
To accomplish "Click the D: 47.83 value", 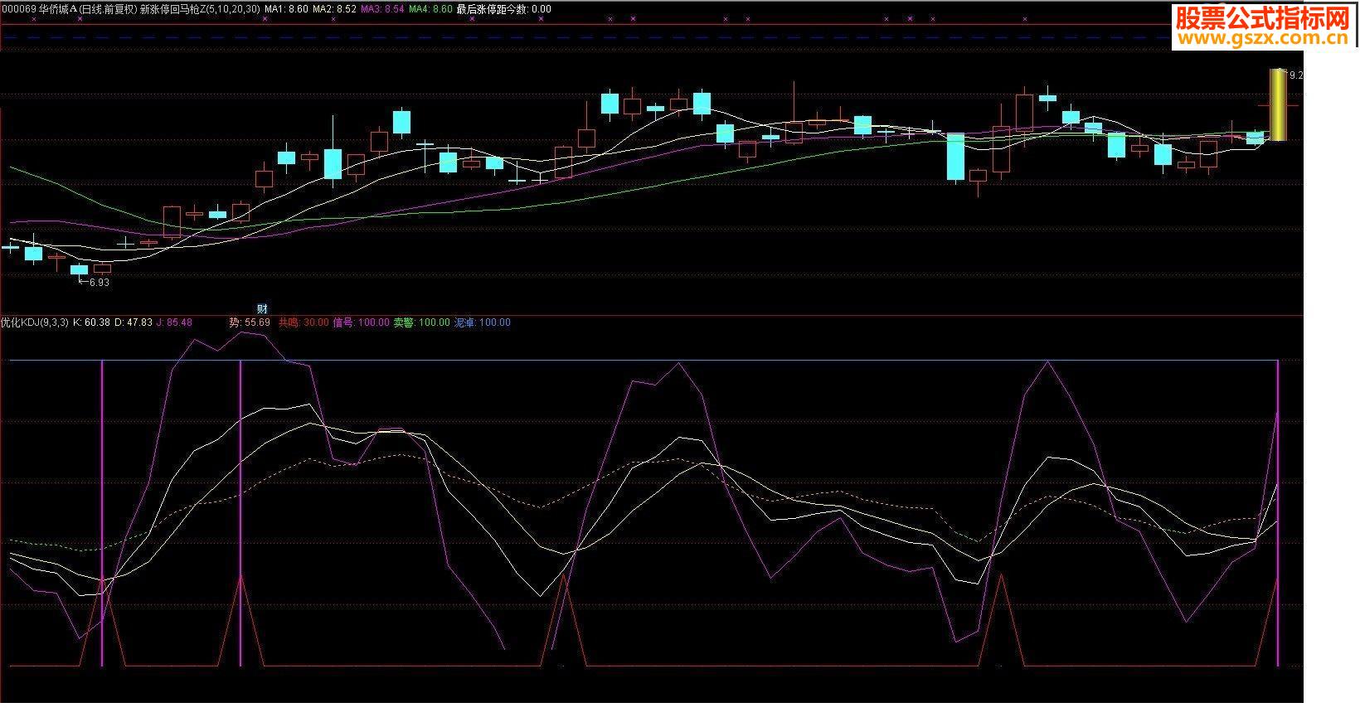I will [x=134, y=322].
